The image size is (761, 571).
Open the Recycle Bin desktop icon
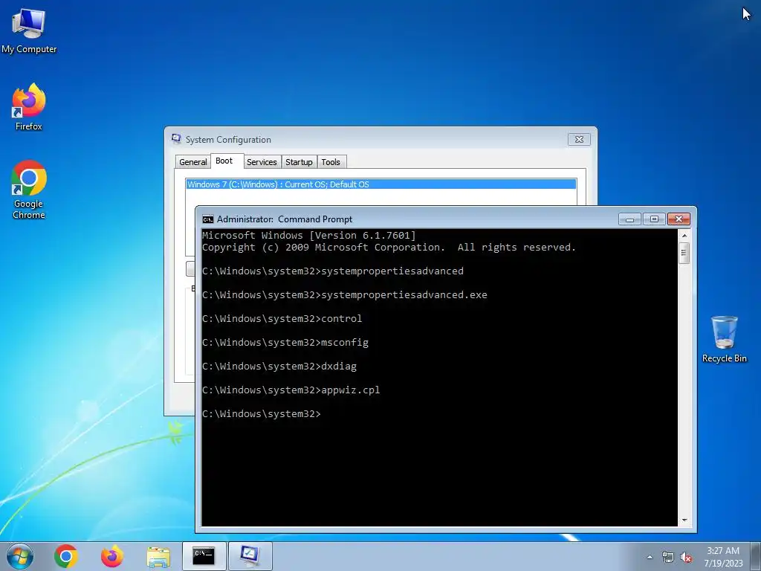(724, 339)
